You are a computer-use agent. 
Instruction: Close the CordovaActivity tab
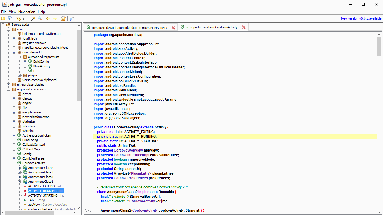tap(244, 27)
